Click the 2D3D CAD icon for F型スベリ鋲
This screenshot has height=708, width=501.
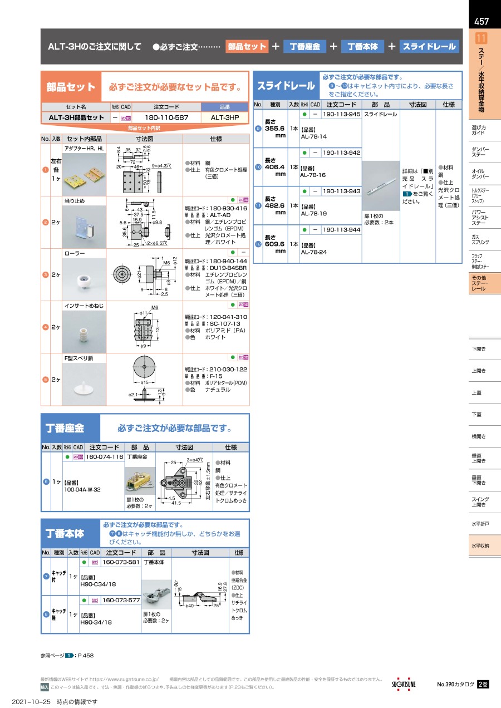pyautogui.click(x=243, y=358)
